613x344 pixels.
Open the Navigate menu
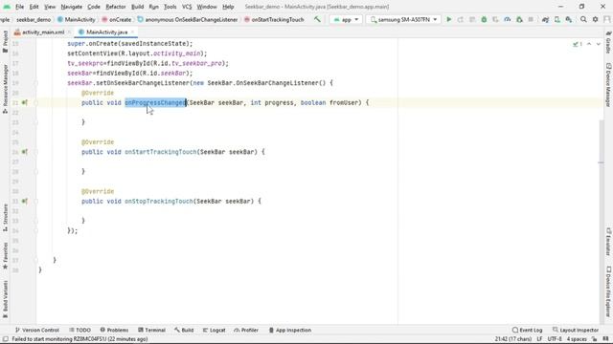click(72, 7)
